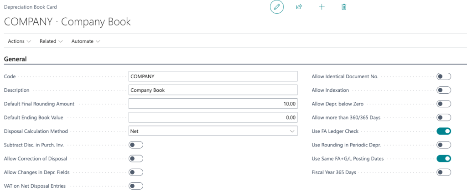Click the share icon
The width and height of the screenshot is (467, 196).
point(299,7)
